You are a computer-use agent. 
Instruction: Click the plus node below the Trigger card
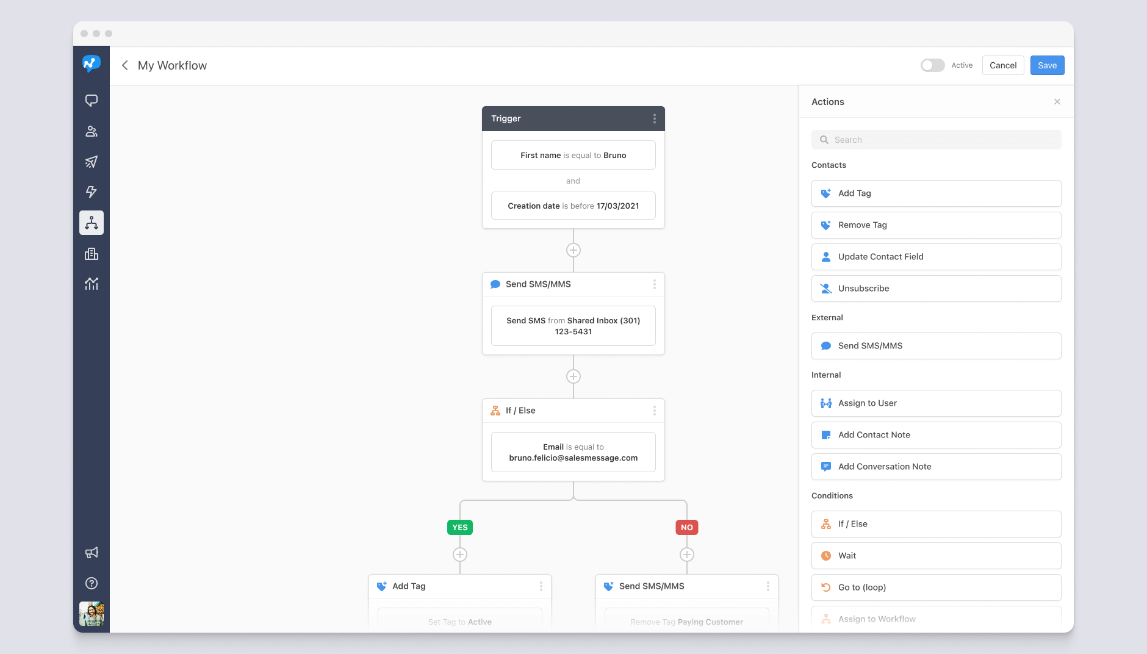click(x=573, y=250)
